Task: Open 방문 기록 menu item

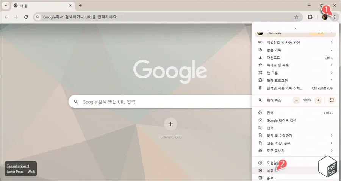Action: click(295, 50)
